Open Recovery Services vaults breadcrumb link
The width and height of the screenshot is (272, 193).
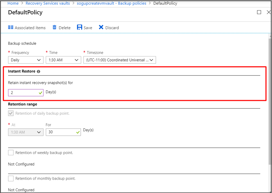(x=48, y=3)
